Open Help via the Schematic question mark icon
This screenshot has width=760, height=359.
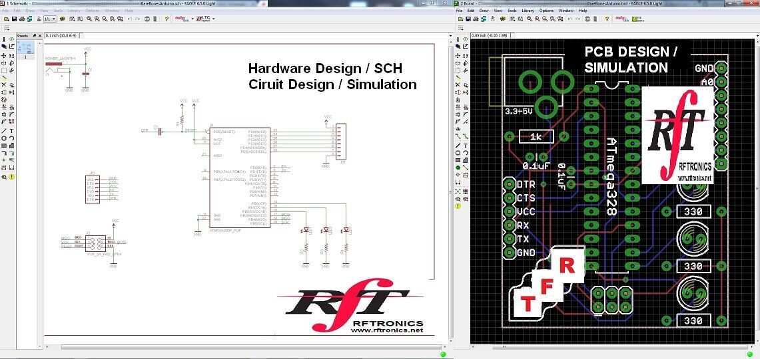167,19
